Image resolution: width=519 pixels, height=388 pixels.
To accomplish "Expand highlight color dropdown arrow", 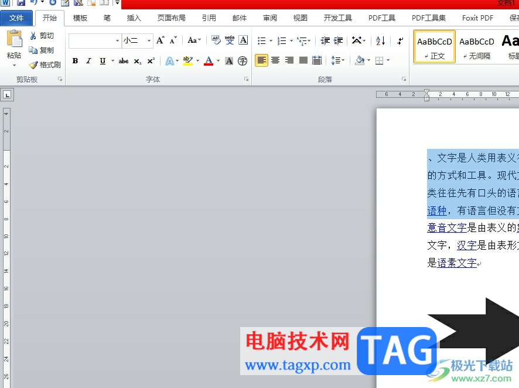I will [197, 61].
